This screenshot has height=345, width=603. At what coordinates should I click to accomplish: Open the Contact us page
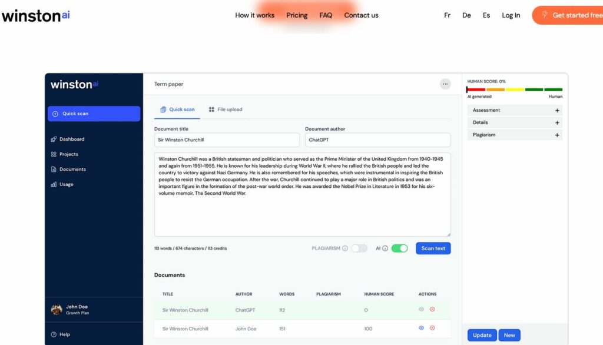361,15
